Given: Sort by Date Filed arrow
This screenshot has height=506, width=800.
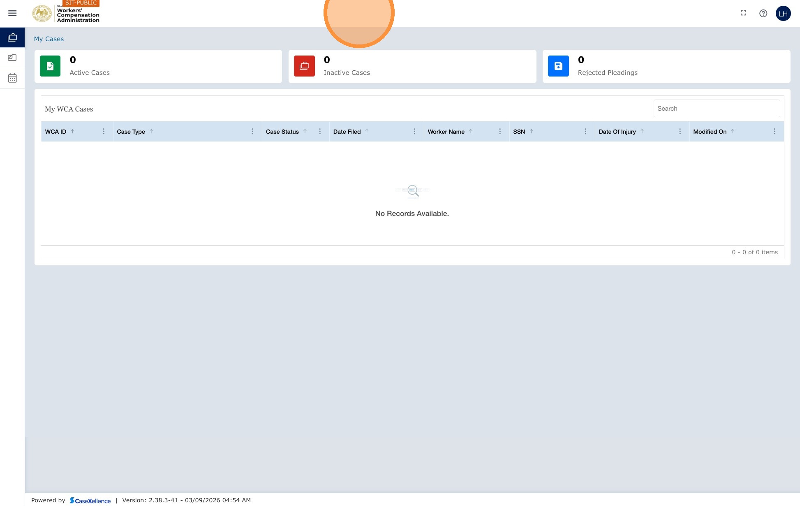Looking at the screenshot, I should 367,131.
